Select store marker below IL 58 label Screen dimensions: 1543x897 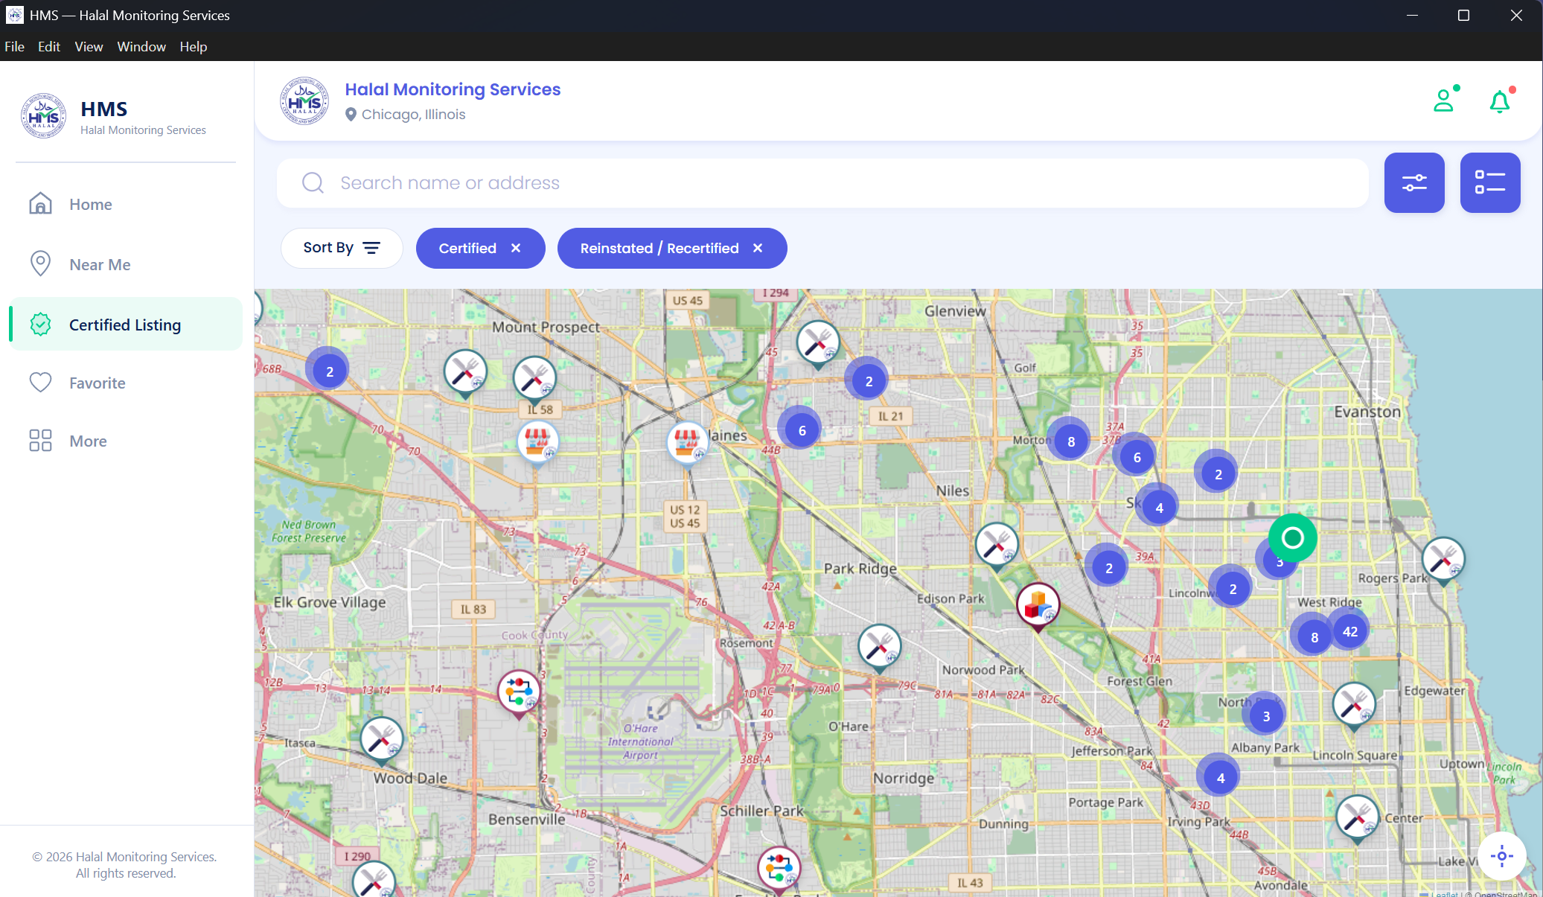(537, 442)
